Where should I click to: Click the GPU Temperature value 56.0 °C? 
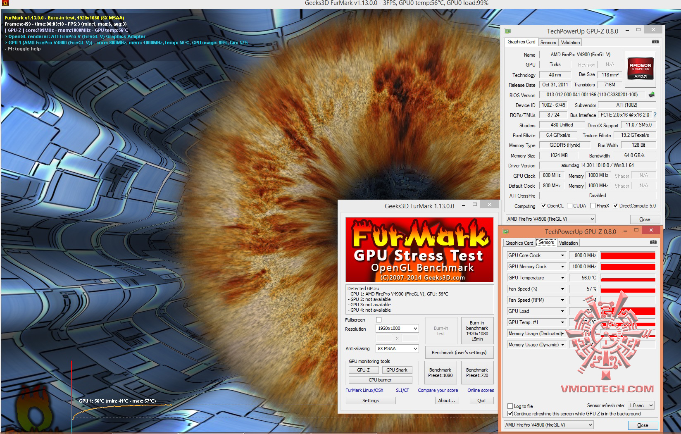click(x=583, y=278)
